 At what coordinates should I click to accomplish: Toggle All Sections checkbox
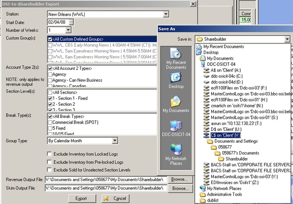point(50,92)
